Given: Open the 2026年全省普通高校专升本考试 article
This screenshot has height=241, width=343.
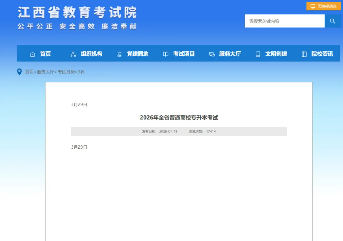Looking at the screenshot, I should 179,118.
